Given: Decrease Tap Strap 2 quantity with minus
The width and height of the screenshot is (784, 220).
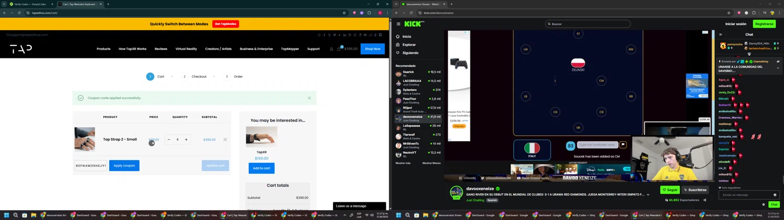Looking at the screenshot, I should pos(169,139).
